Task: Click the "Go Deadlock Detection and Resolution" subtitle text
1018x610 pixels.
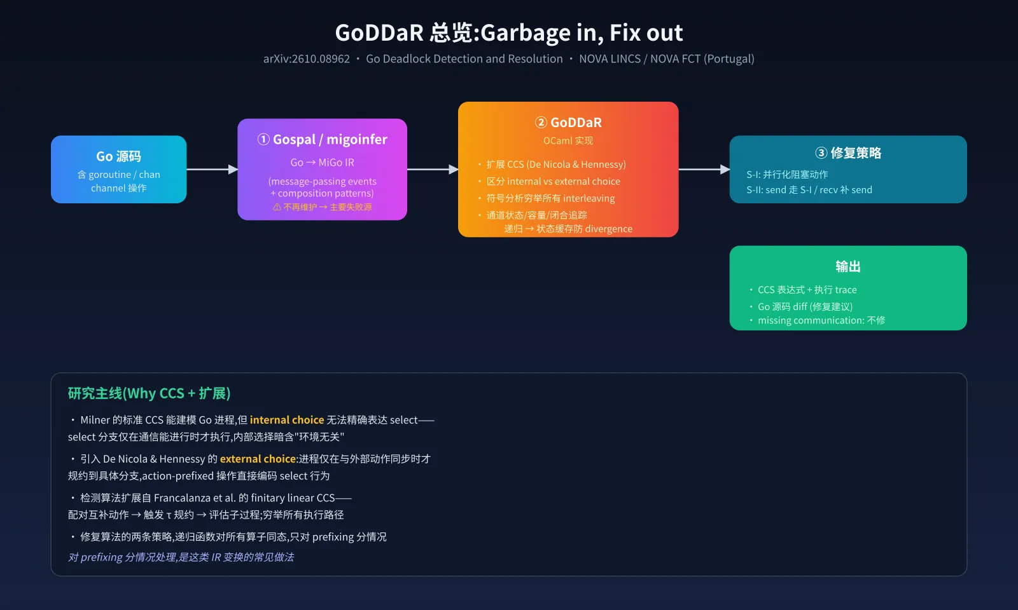Action: (464, 59)
